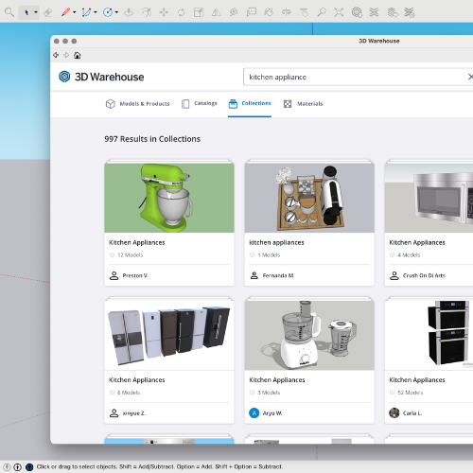Activate the Arc drawing tool

86,12
